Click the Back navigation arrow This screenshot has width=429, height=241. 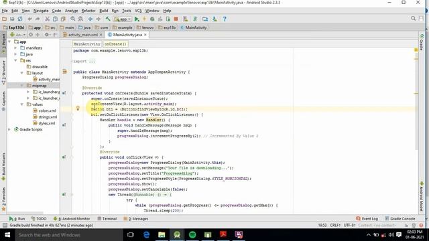pyautogui.click(x=90, y=19)
